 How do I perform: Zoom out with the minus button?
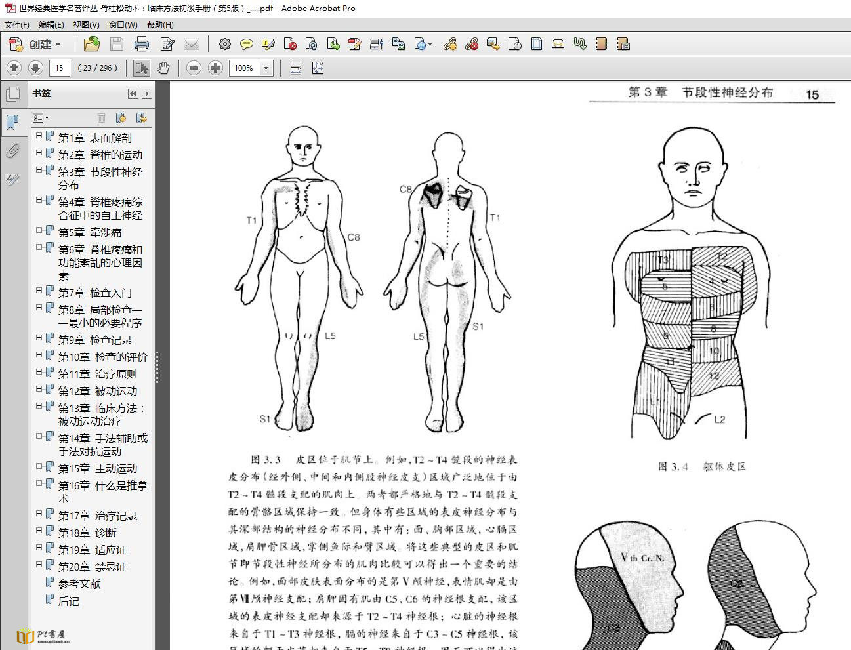tap(194, 68)
